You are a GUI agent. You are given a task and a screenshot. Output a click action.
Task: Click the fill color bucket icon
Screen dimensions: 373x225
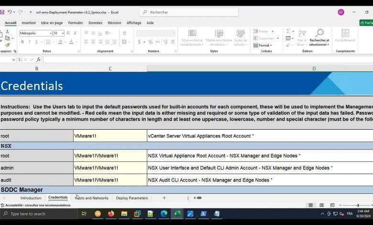pyautogui.click(x=60, y=42)
